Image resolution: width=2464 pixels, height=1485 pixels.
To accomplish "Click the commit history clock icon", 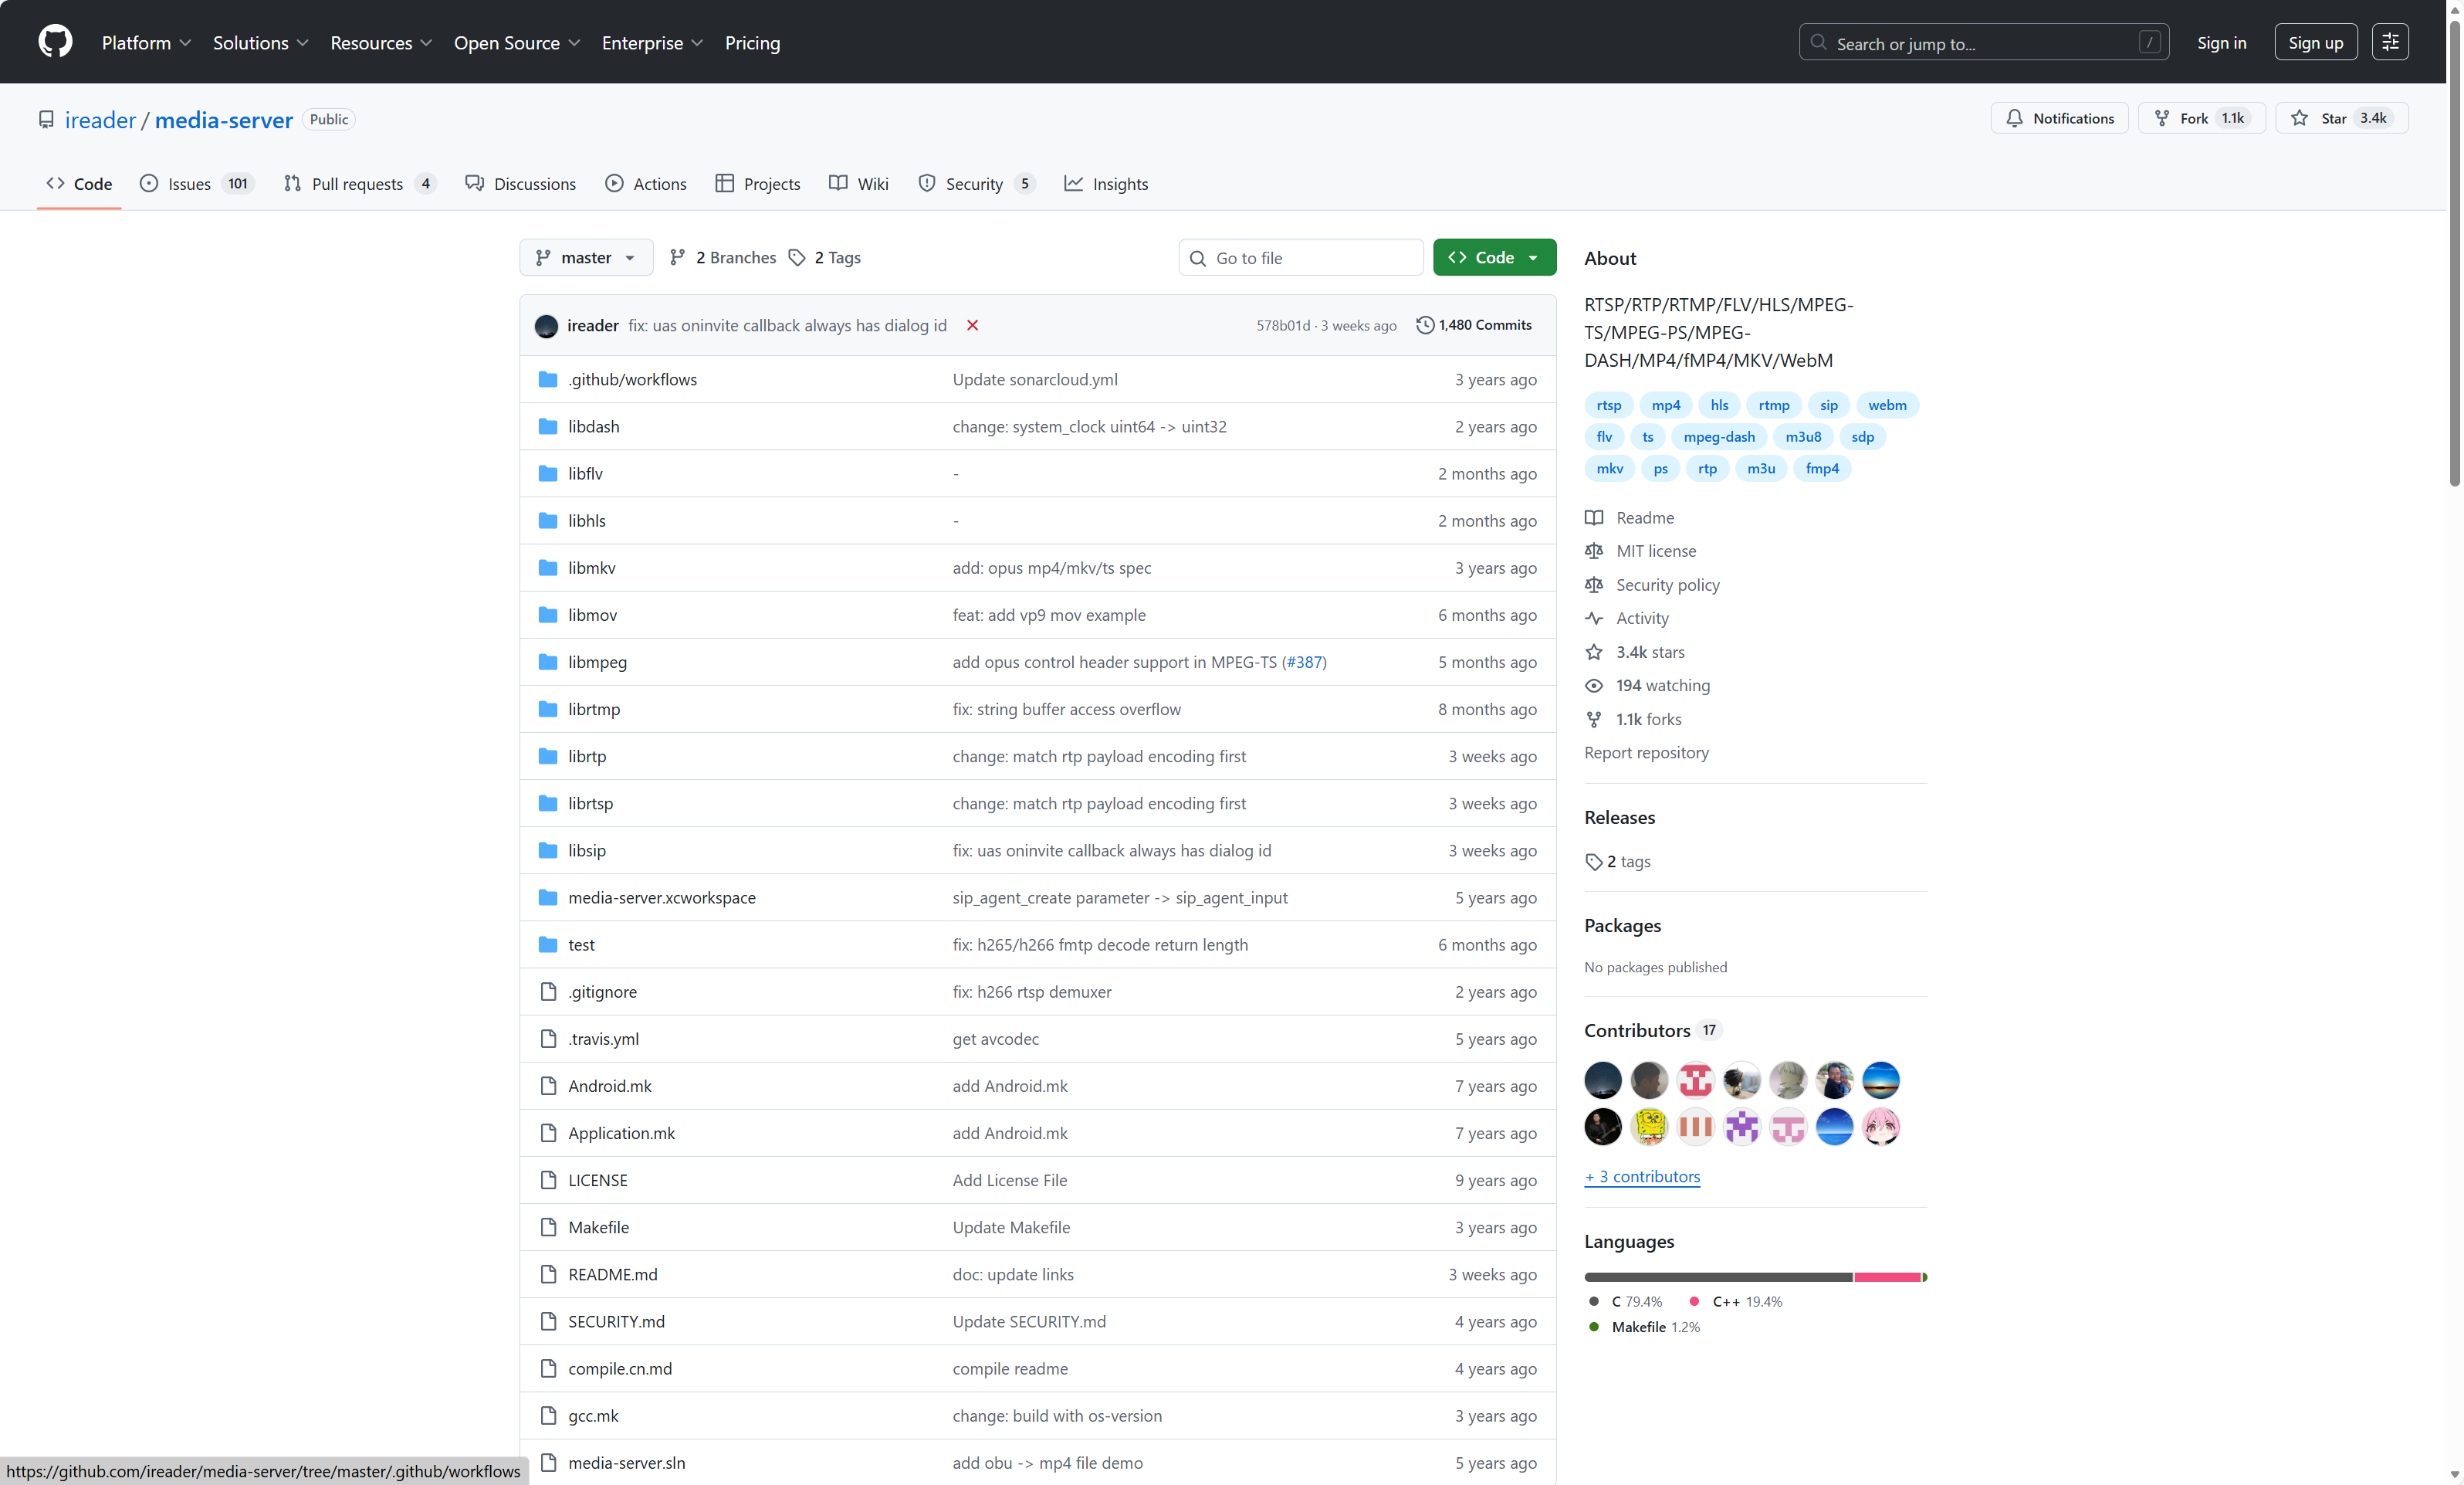I will click(1425, 325).
